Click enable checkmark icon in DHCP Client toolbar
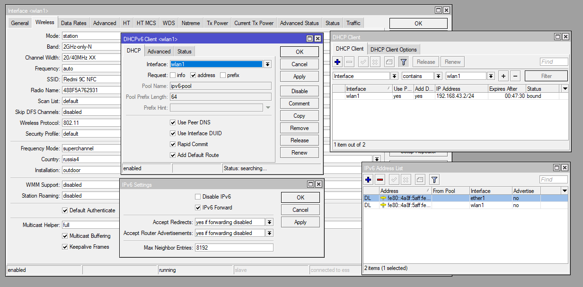Screen dimensions: 583x287 coord(363,62)
